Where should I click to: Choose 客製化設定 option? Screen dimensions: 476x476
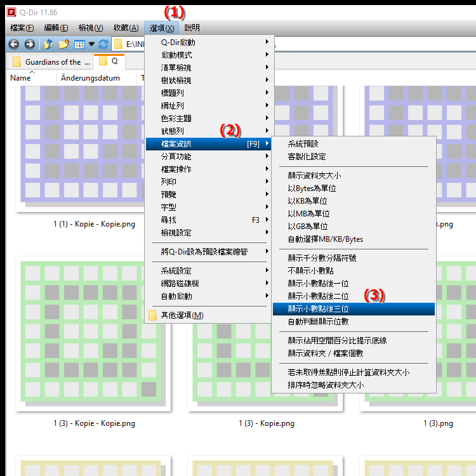pos(354,156)
